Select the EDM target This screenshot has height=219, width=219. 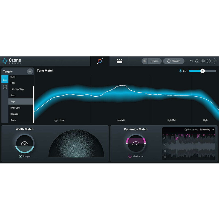click(x=21, y=77)
